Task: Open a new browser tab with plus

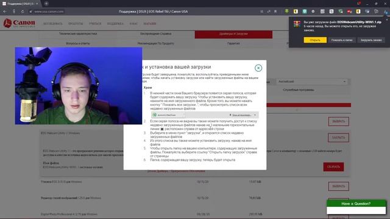Action: point(46,4)
